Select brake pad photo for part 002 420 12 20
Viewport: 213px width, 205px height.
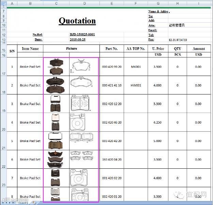[56, 103]
